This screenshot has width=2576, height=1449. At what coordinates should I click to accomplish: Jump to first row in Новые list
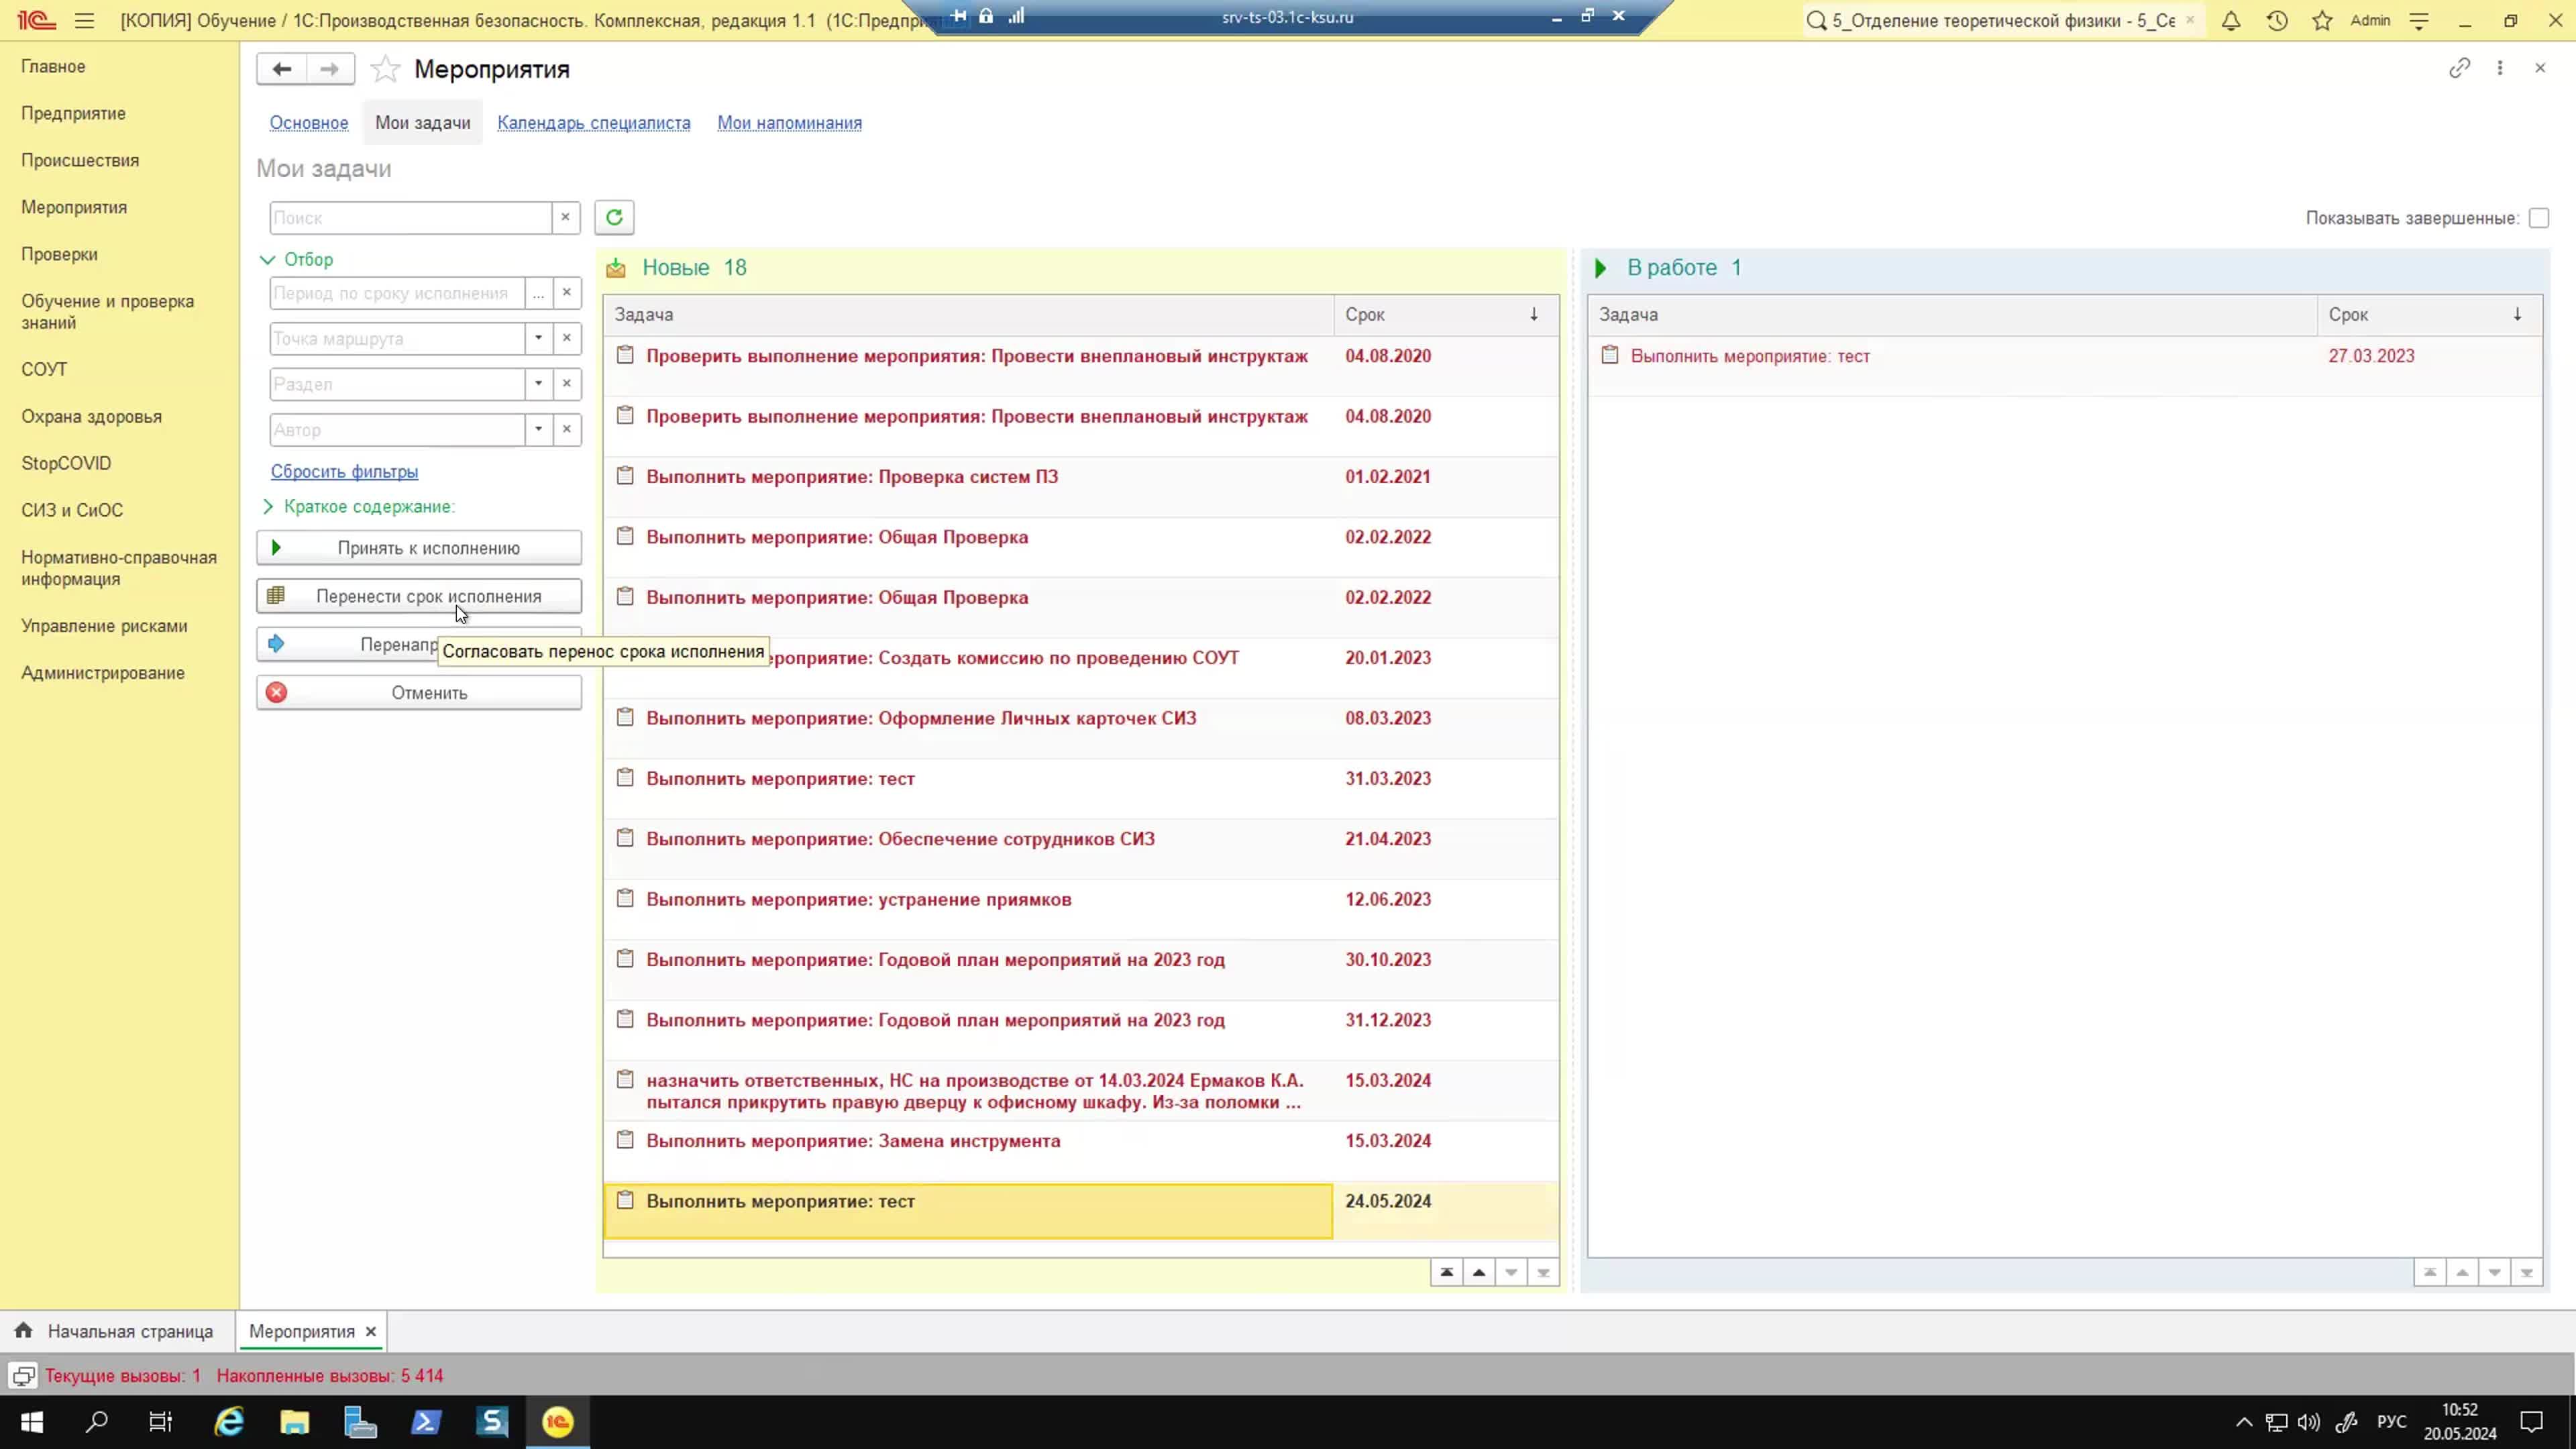coord(1446,1272)
